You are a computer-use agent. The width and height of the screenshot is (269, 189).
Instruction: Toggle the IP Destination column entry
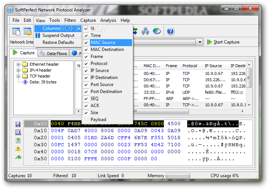[x=108, y=78]
